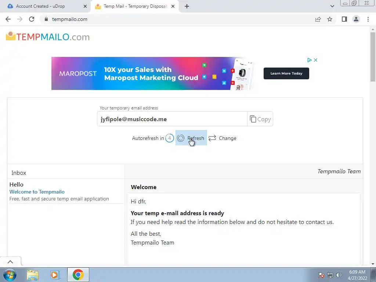Go back to the previous page
The height and width of the screenshot is (282, 376).
[x=8, y=19]
